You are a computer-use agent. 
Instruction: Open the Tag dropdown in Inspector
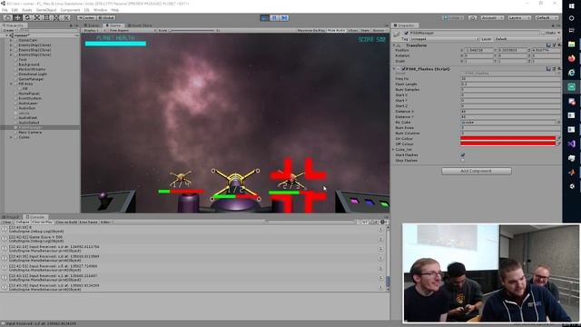[444, 39]
